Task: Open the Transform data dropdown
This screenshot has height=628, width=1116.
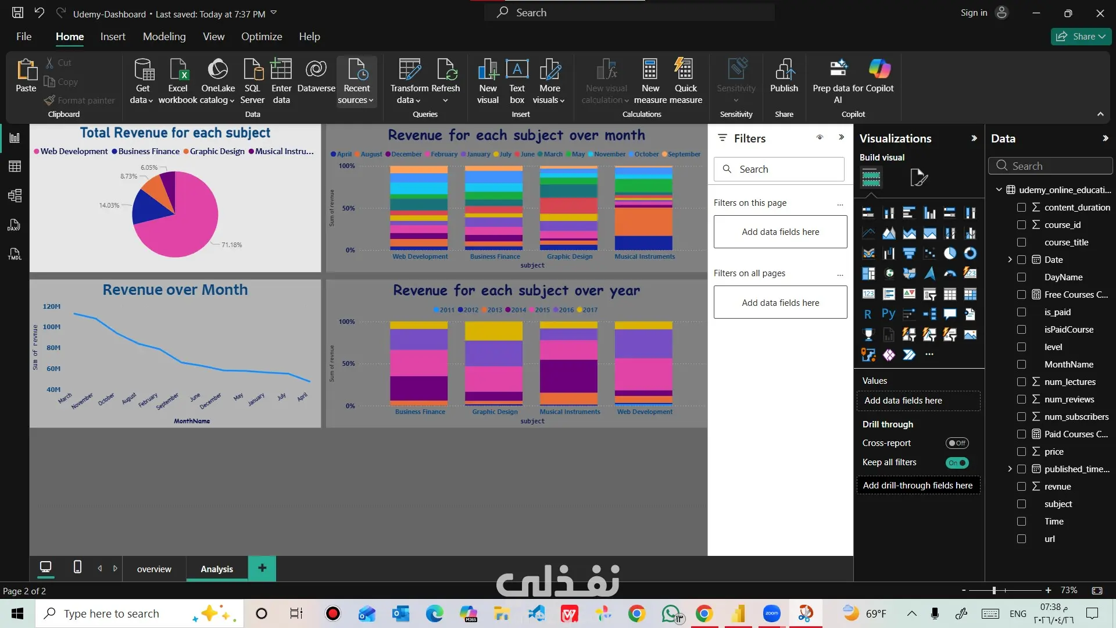Action: coord(409,81)
